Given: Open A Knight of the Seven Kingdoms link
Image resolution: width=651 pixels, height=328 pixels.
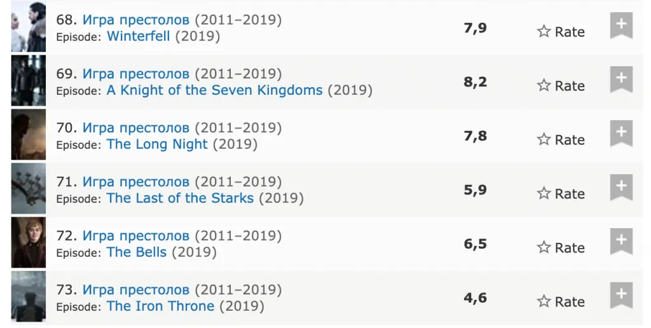Looking at the screenshot, I should (214, 90).
